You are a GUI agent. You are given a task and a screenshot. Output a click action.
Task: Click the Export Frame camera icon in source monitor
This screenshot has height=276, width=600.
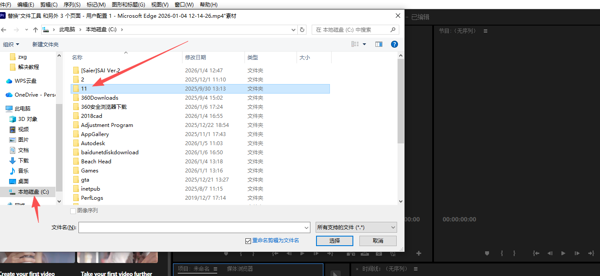(379, 253)
